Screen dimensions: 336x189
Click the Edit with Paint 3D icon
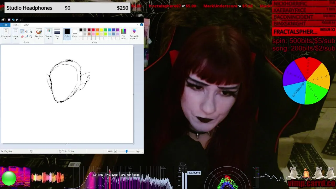click(134, 31)
